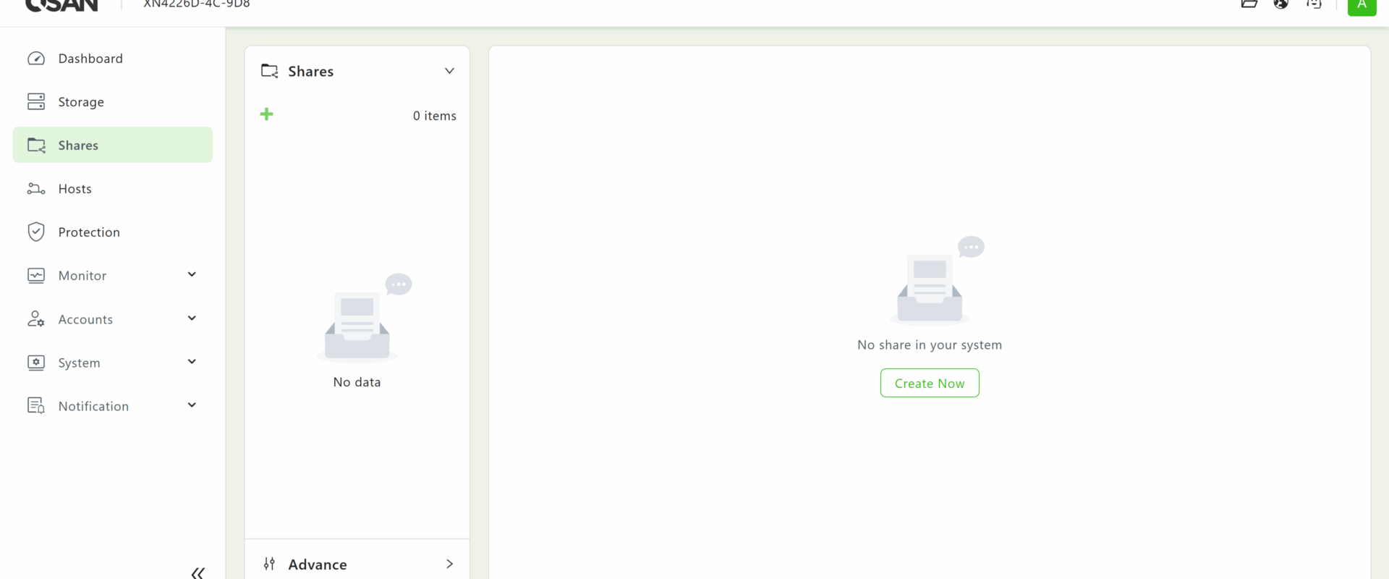Click the Protection shield icon
The image size is (1389, 579).
point(36,232)
